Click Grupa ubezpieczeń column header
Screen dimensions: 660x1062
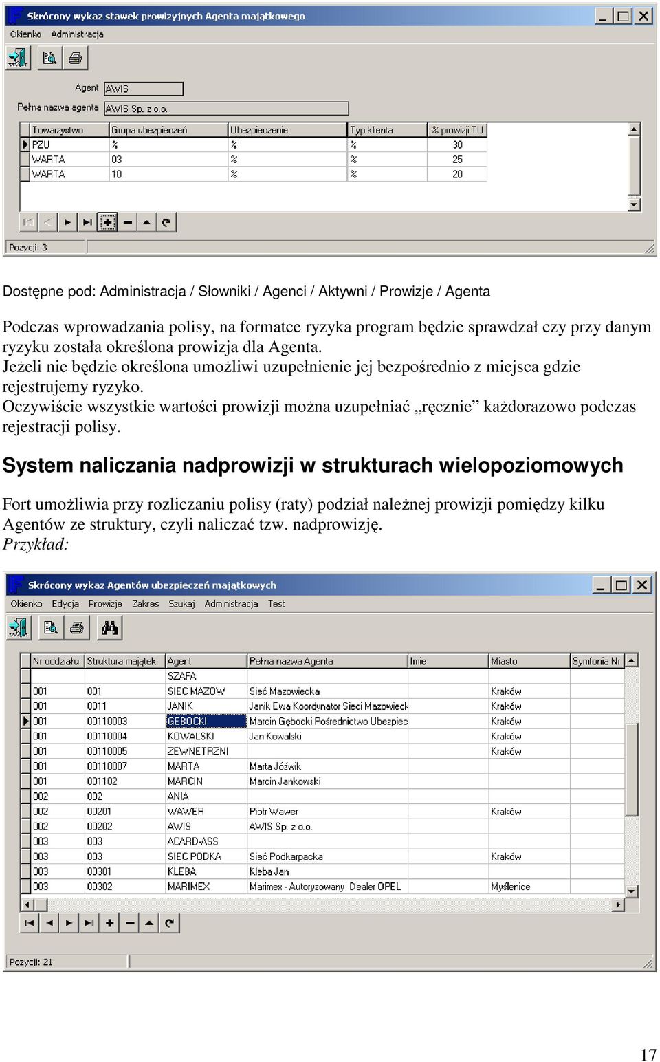click(x=168, y=129)
